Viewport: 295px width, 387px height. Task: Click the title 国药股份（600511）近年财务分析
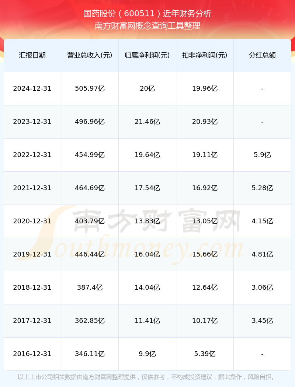coord(147,13)
